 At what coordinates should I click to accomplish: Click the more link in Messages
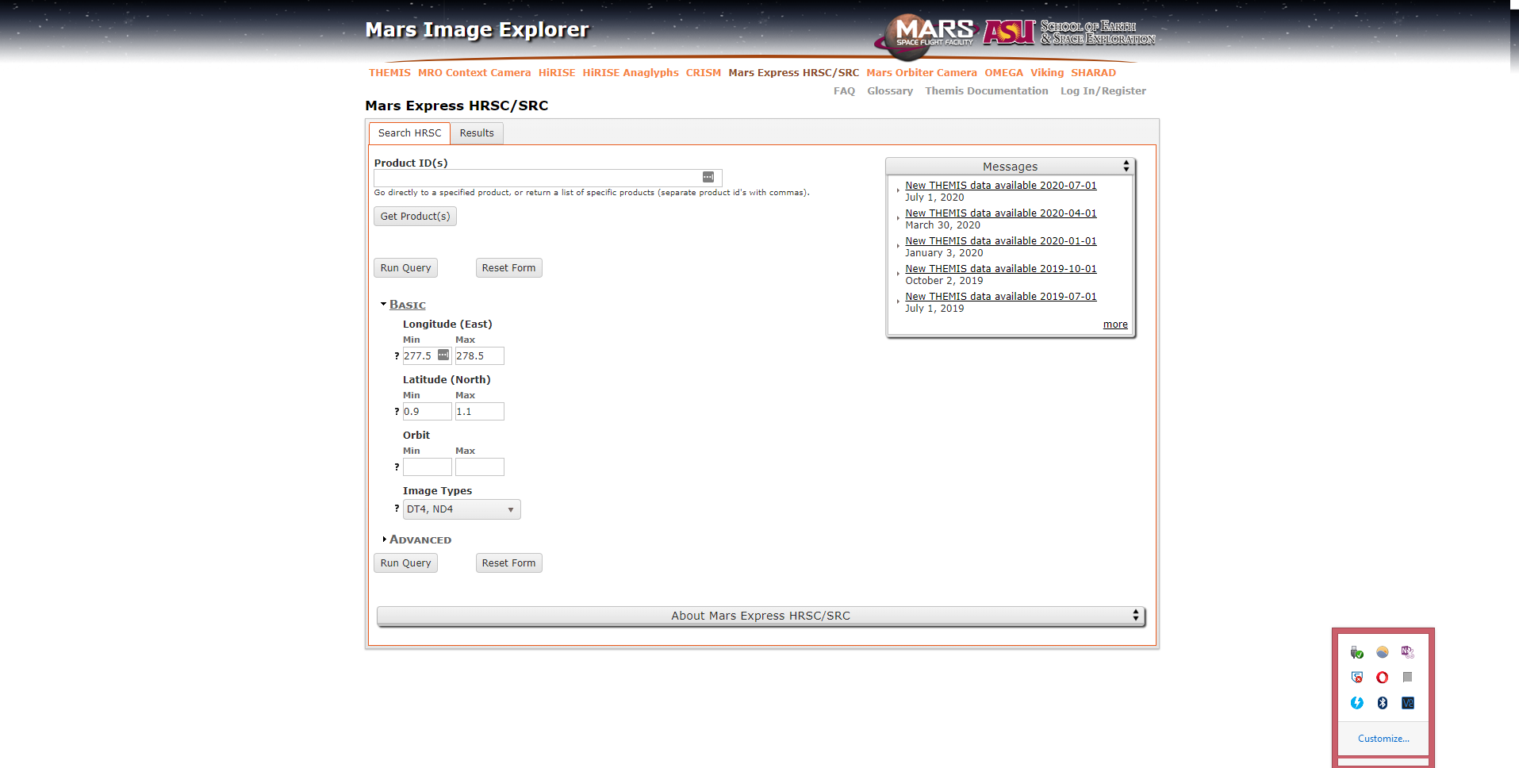[x=1115, y=324]
